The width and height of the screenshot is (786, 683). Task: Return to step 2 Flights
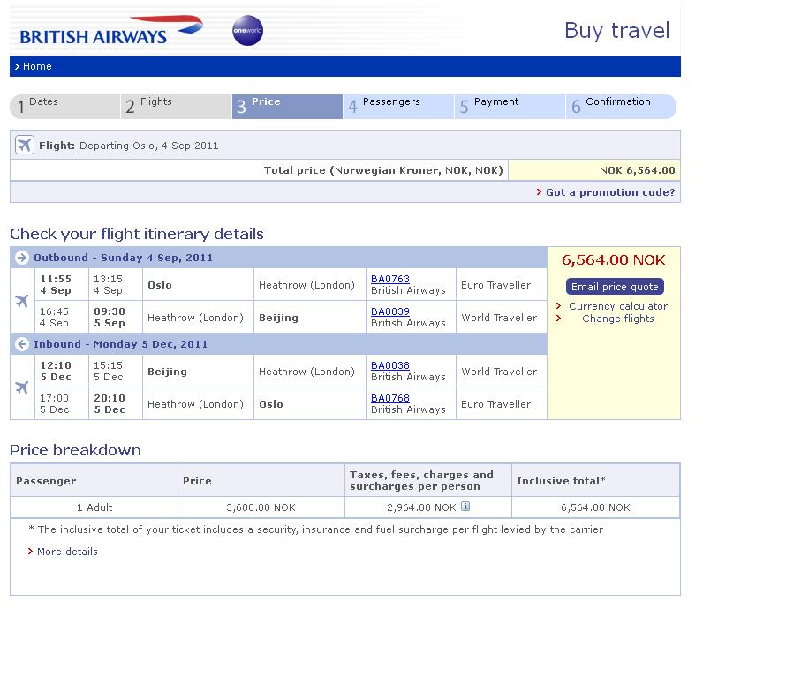(x=176, y=107)
